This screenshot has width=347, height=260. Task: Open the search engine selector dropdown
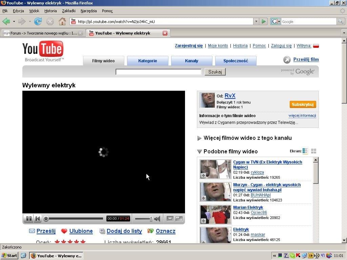(275, 21)
